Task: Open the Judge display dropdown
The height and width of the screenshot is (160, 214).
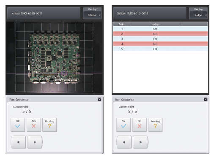Action: click(x=198, y=15)
